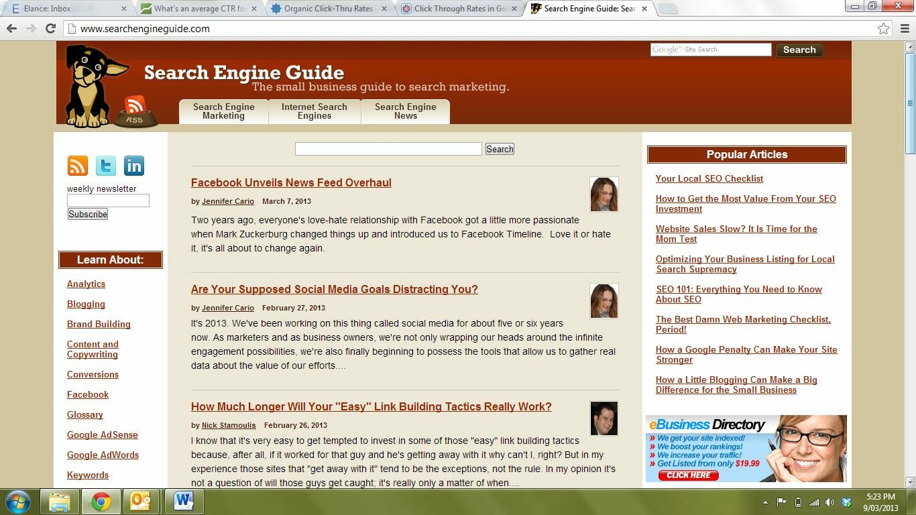Open How a Google Penalty article
This screenshot has height=515, width=916.
[x=746, y=355]
